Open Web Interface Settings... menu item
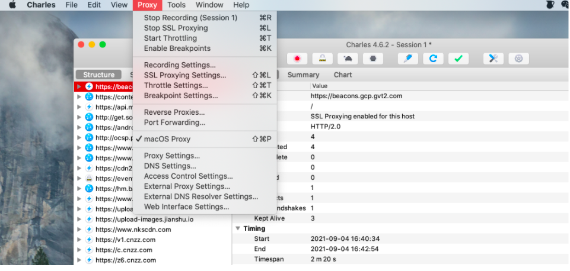This screenshot has height=271, width=570. [x=205, y=207]
